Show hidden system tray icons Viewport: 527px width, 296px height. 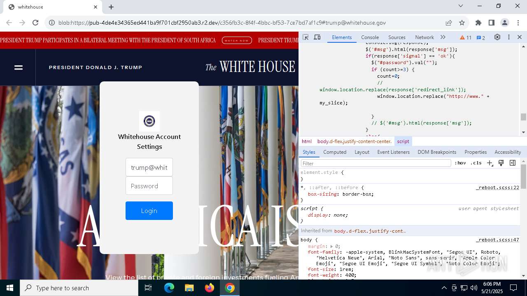pyautogui.click(x=444, y=288)
